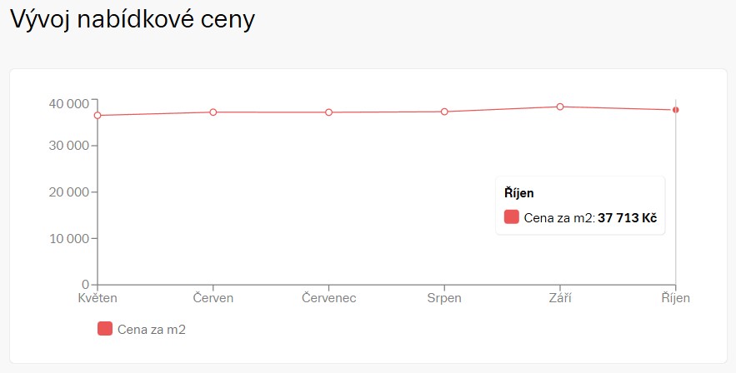The image size is (736, 373).
Task: Click the "Vývoj nabídkové ceny" heading
Action: pyautogui.click(x=132, y=20)
